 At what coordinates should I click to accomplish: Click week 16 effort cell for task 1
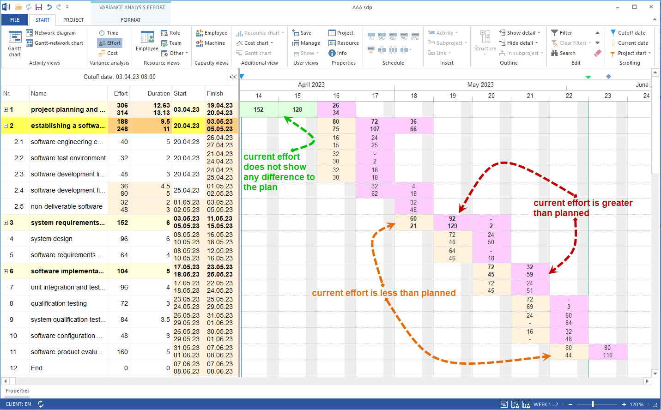pyautogui.click(x=336, y=109)
